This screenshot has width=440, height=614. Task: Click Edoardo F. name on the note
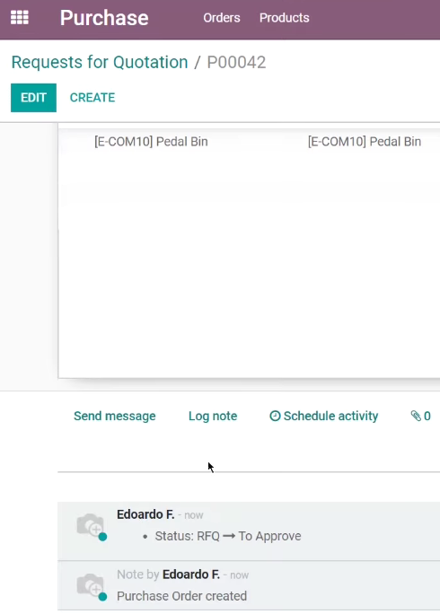pos(190,575)
